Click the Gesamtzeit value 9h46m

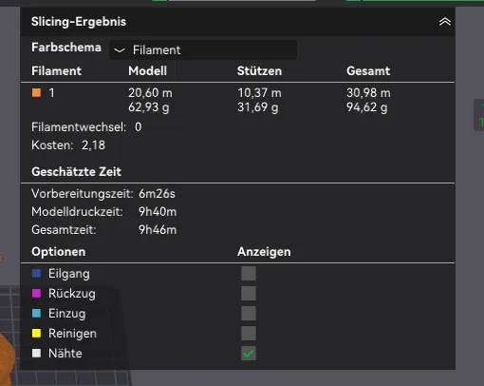(x=158, y=230)
